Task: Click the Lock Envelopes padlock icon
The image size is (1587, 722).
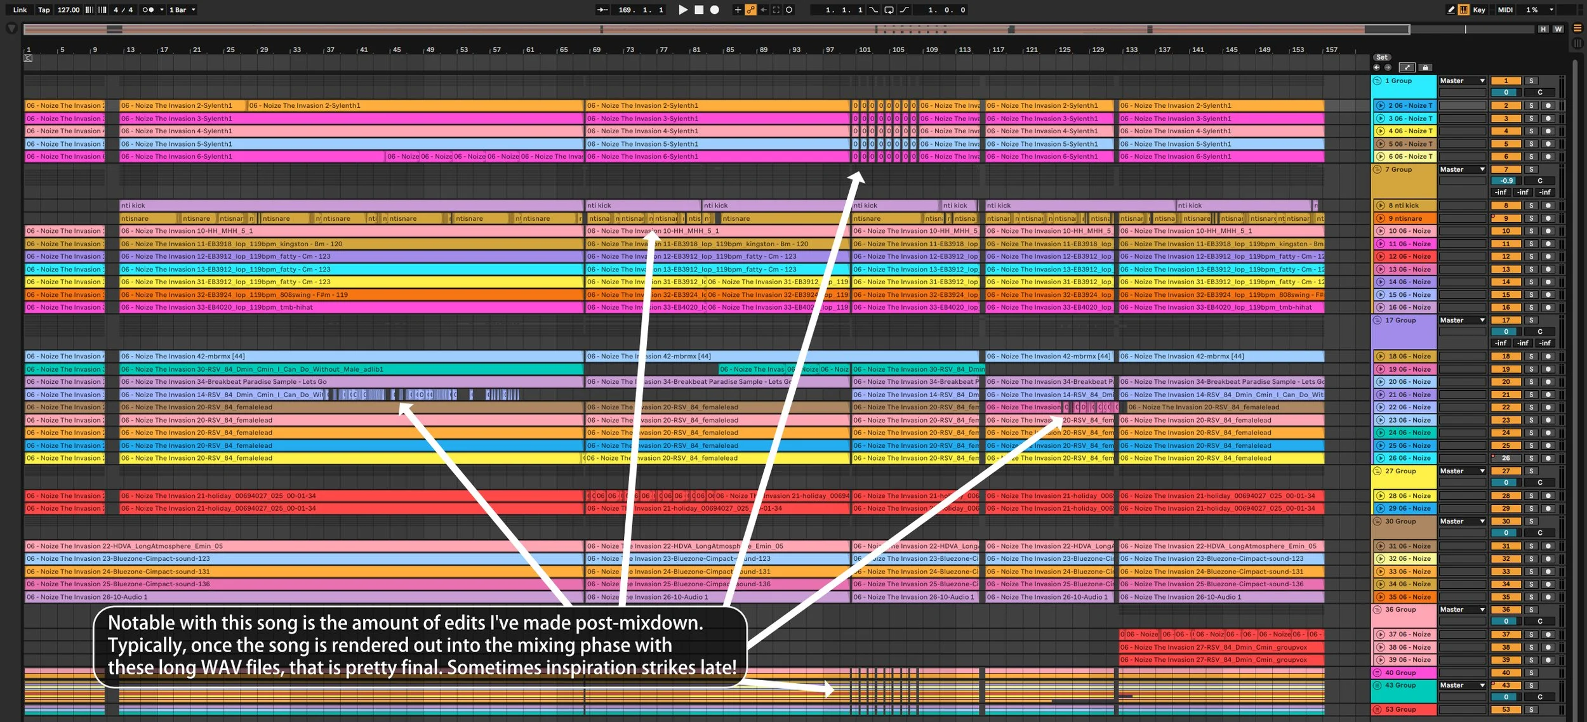Action: point(1425,67)
